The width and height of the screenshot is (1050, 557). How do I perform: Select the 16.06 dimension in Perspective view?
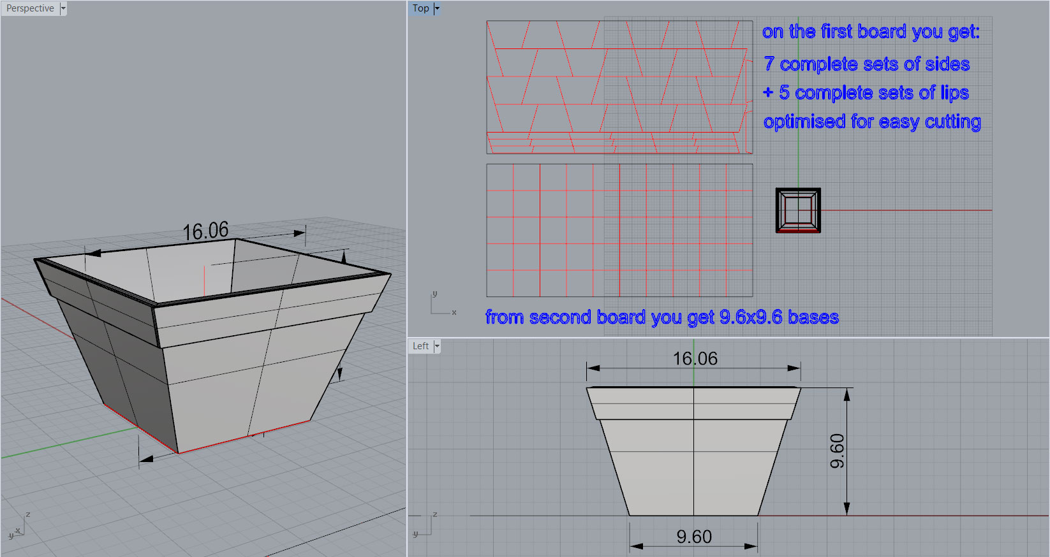click(x=205, y=231)
